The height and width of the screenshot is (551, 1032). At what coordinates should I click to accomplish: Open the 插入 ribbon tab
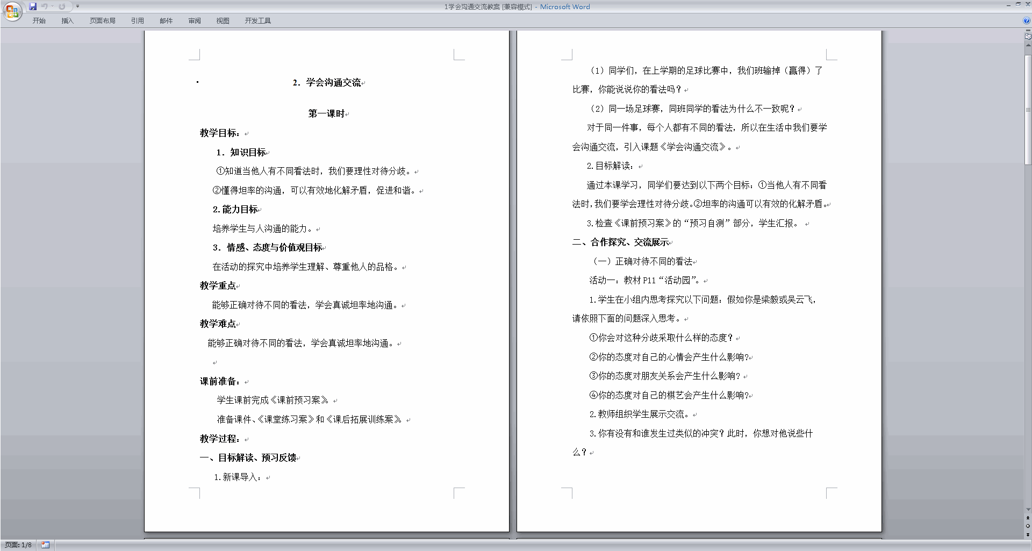click(x=67, y=21)
